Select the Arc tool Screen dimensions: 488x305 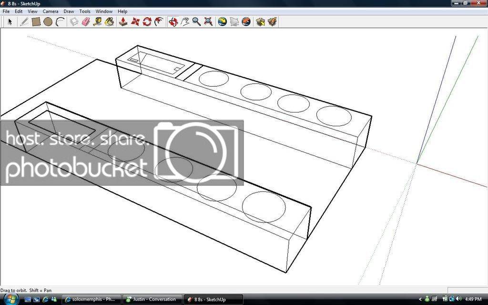(60, 22)
